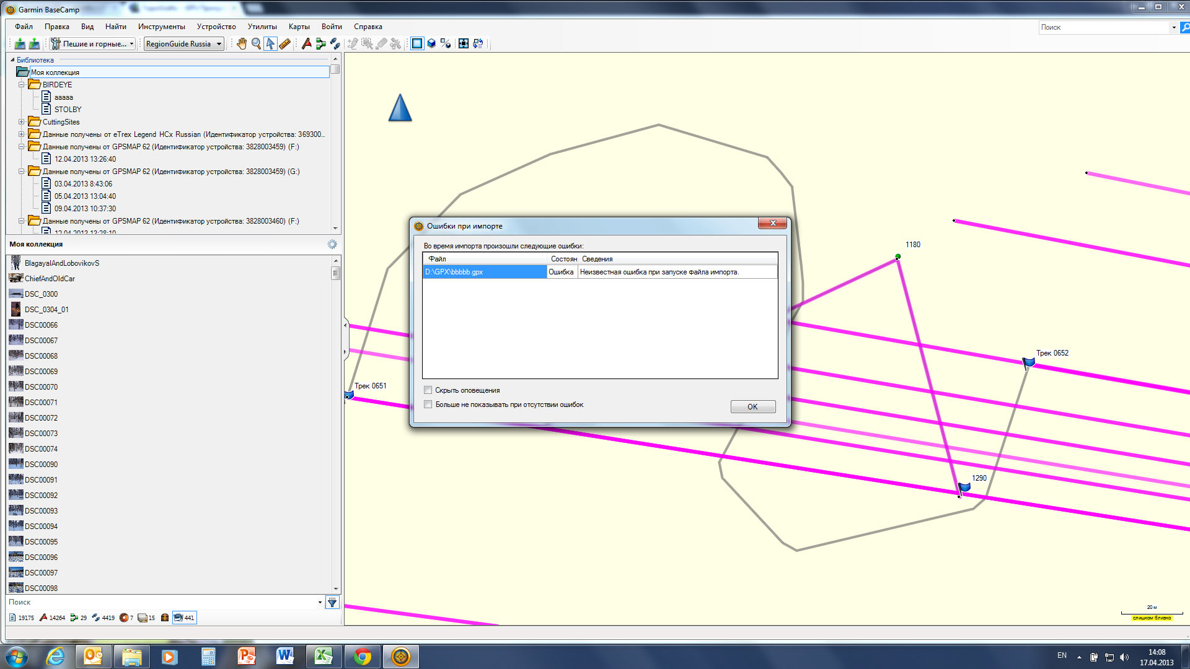Viewport: 1190px width, 669px height.
Task: Click the filter funnel icon
Action: coord(332,602)
